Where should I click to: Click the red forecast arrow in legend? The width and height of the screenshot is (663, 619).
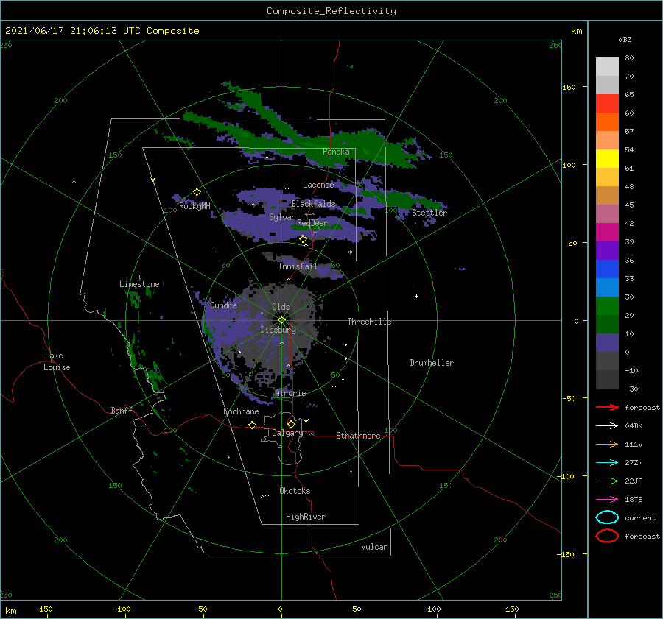(x=607, y=407)
